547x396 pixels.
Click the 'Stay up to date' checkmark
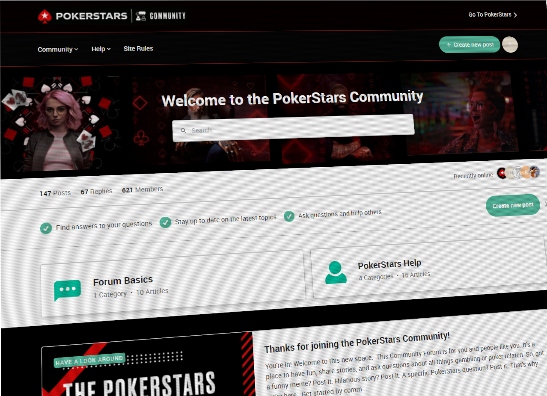165,222
